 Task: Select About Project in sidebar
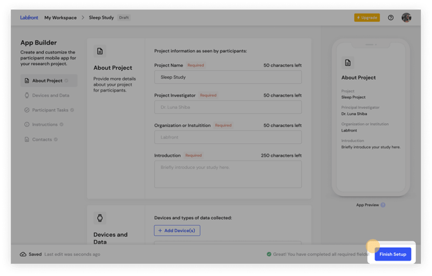pyautogui.click(x=48, y=81)
